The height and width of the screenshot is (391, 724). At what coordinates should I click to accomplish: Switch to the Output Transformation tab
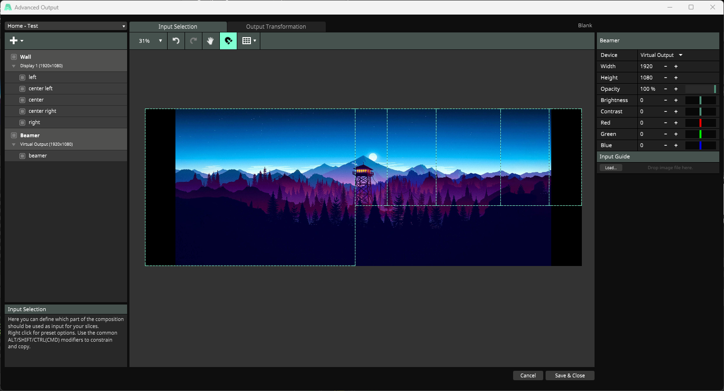click(276, 27)
